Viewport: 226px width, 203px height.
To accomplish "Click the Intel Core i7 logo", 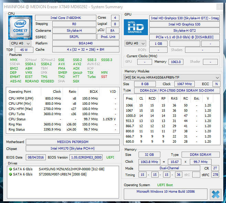I will (20, 27).
